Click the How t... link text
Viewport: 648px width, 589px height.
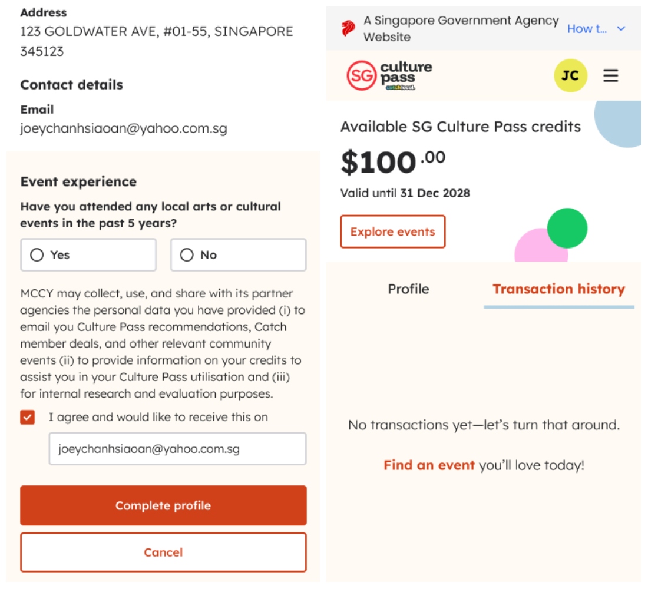tap(586, 29)
